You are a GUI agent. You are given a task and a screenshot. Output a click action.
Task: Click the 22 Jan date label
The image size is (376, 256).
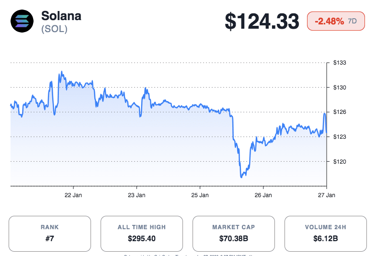74,195
